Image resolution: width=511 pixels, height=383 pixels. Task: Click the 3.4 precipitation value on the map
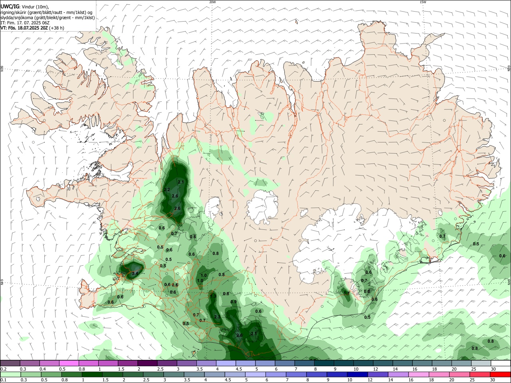coord(135,274)
